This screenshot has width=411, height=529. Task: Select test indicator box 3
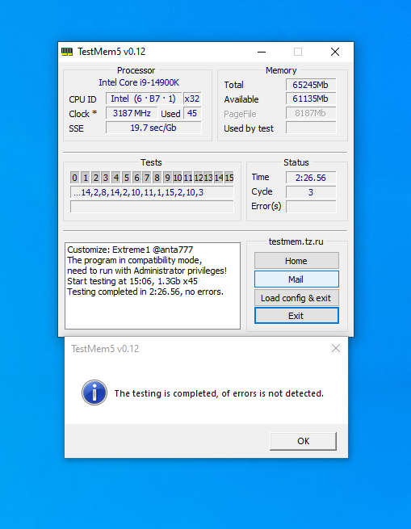tap(106, 178)
